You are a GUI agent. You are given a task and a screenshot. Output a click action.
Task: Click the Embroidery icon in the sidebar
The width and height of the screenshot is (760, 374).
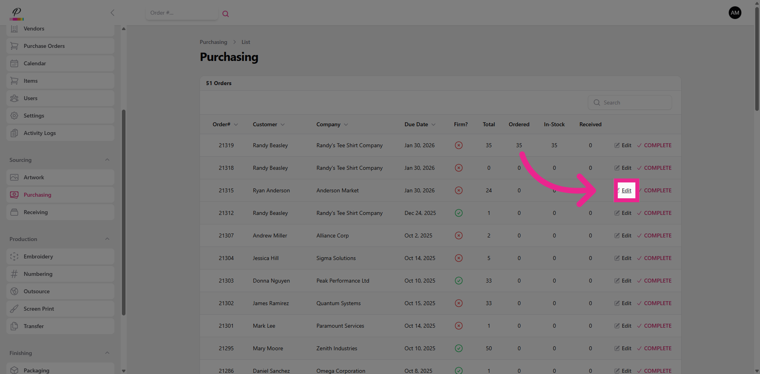14,256
